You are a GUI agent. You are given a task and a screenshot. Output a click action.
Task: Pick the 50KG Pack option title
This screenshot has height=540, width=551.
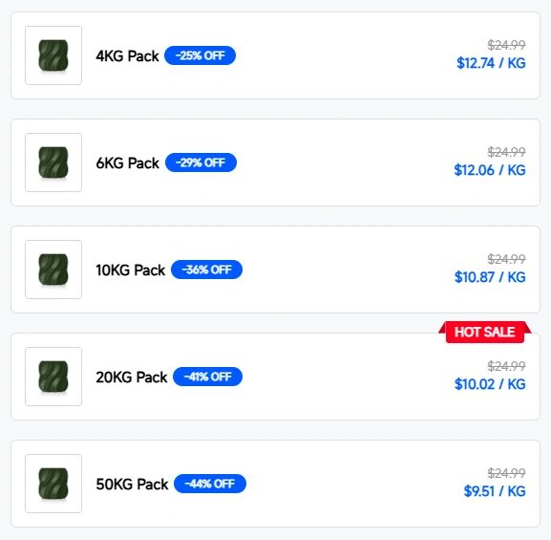(132, 484)
